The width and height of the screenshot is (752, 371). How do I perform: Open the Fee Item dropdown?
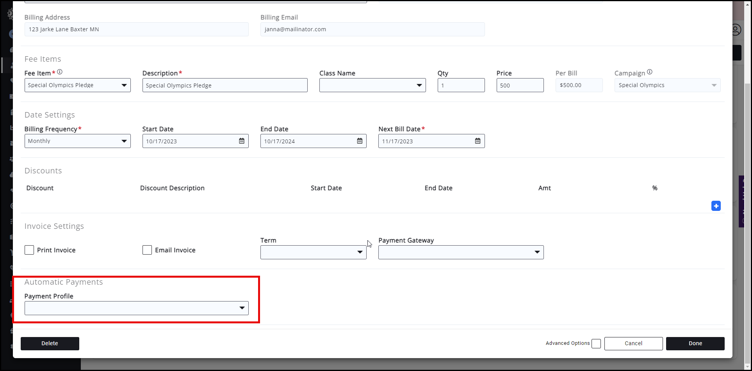tap(77, 85)
